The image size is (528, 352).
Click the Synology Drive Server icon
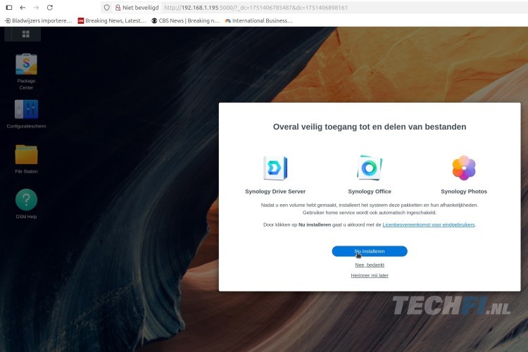point(275,168)
